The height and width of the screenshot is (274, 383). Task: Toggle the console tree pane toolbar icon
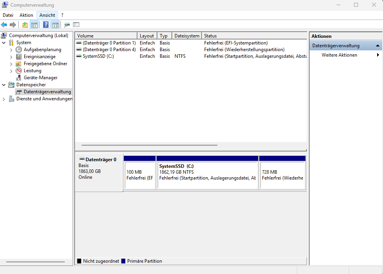(34, 25)
